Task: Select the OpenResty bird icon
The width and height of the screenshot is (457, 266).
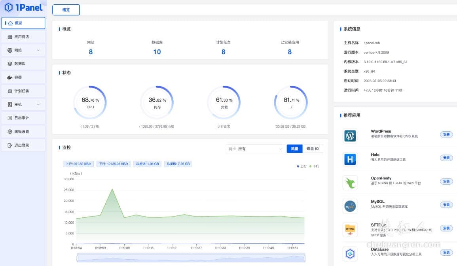Action: (x=350, y=183)
